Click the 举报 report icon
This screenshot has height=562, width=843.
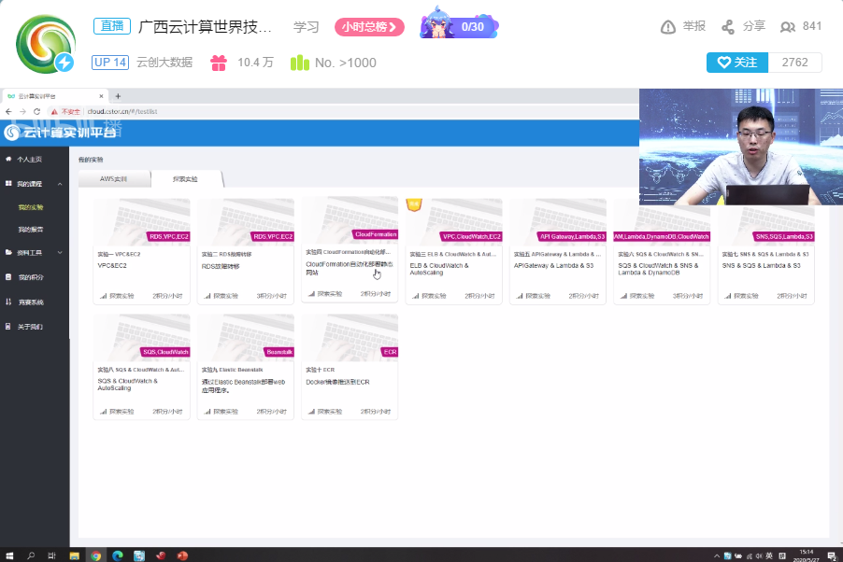668,27
